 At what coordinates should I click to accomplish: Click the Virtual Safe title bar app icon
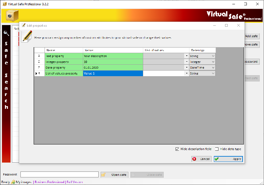click(x=5, y=4)
